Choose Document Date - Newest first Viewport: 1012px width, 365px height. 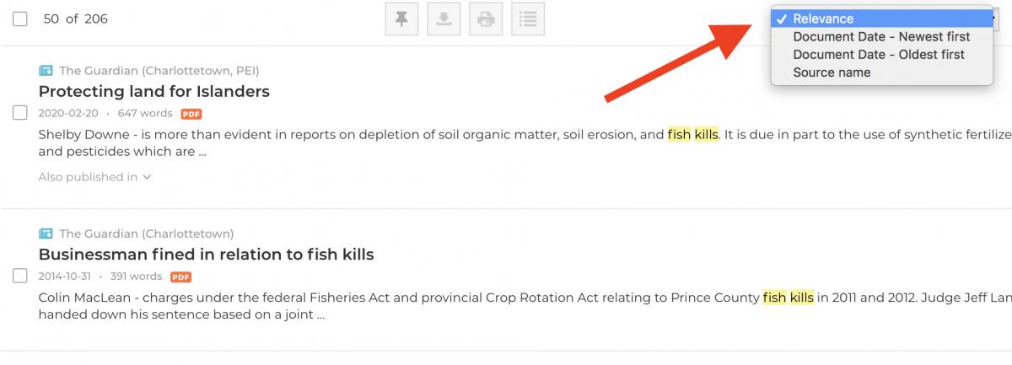[881, 37]
